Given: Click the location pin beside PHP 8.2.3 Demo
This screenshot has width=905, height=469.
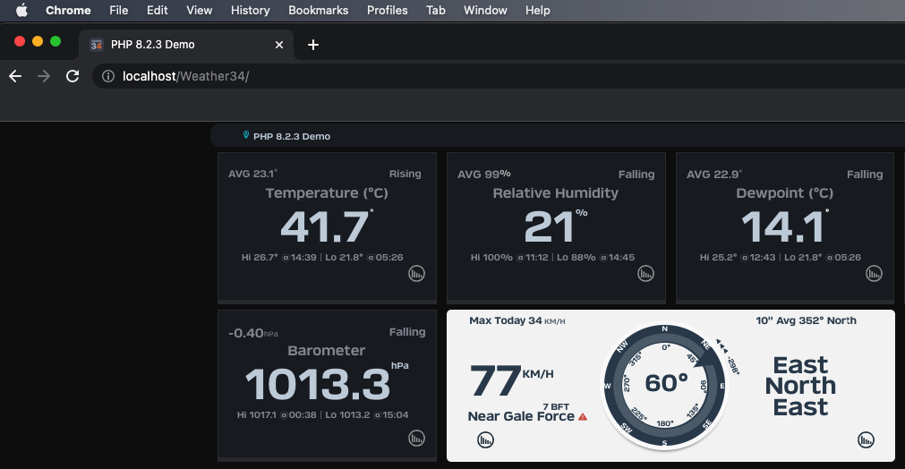Looking at the screenshot, I should (x=246, y=135).
